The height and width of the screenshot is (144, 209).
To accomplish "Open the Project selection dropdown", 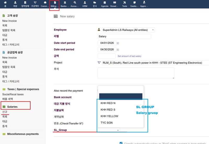I will point(155,63).
